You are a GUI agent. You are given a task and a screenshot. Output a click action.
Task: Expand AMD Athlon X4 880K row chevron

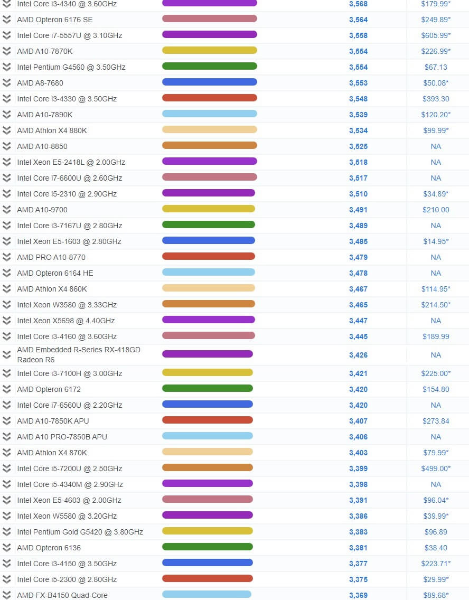6,130
